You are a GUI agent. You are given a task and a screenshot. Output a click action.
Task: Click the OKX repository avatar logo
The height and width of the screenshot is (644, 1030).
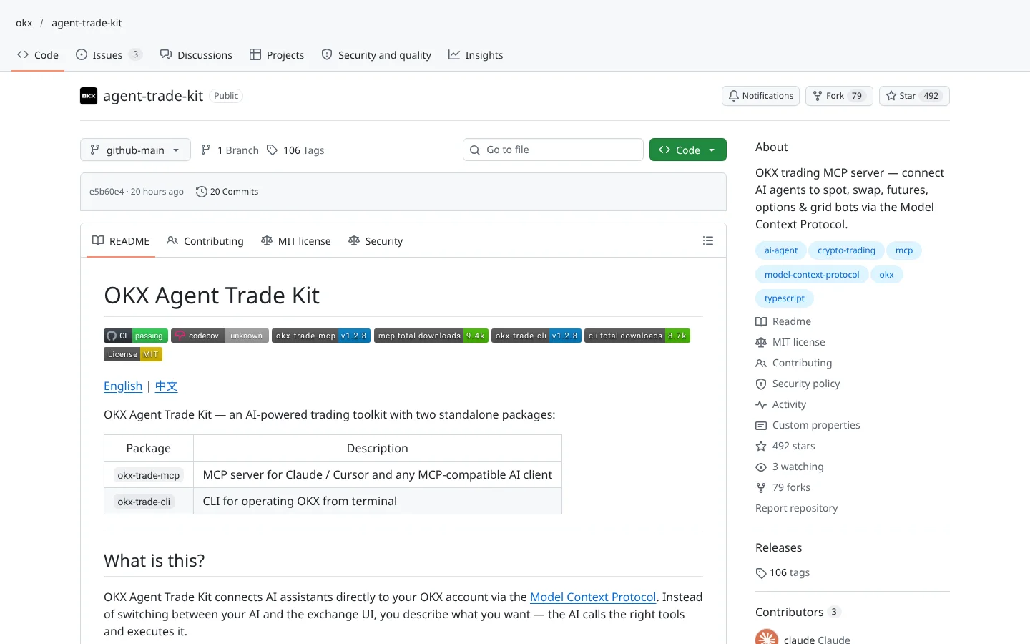tap(89, 96)
